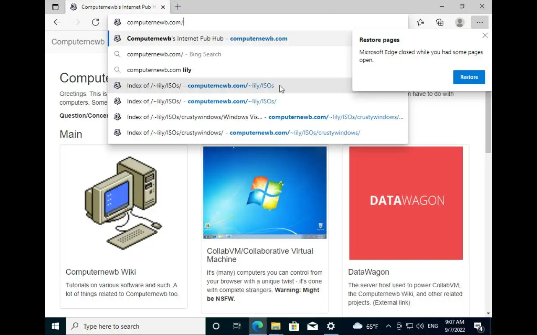Image resolution: width=537 pixels, height=335 pixels.
Task: Open CollabVM/Collaborative Virtual Machine title
Action: pyautogui.click(x=260, y=255)
